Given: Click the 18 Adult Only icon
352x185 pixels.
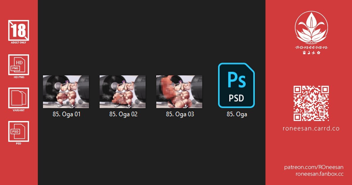Looking at the screenshot, I should point(19,30).
